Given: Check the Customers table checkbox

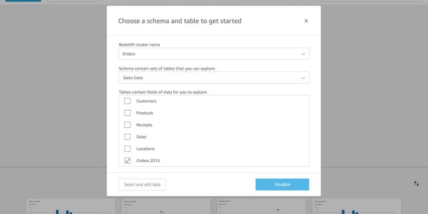Looking at the screenshot, I should coord(127,101).
